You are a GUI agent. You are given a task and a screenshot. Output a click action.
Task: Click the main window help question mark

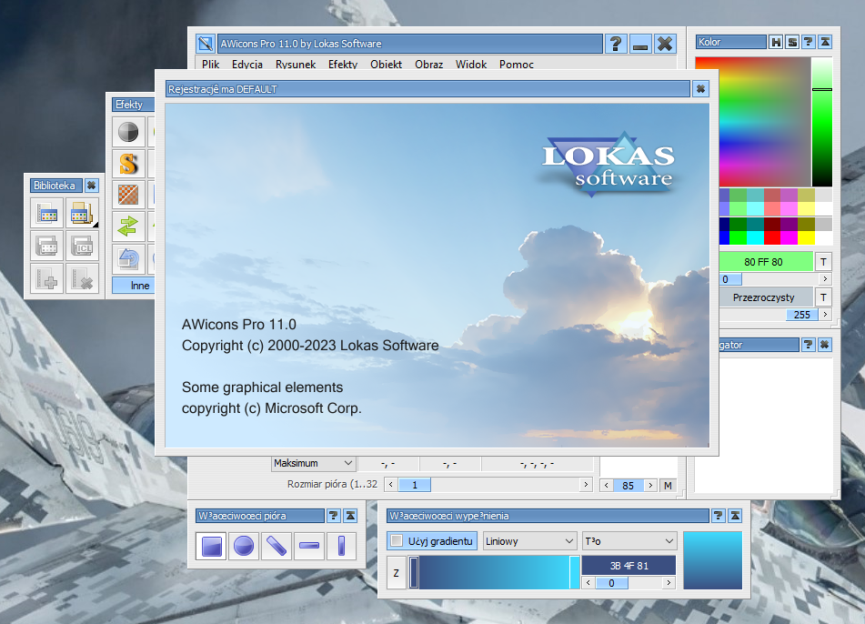pos(616,44)
